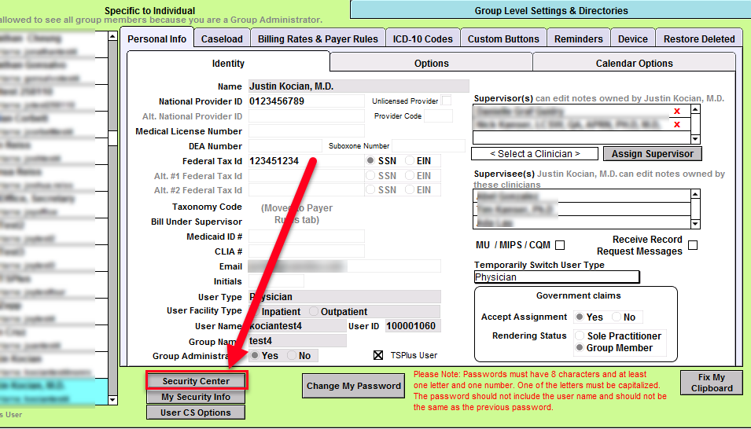Image resolution: width=751 pixels, height=429 pixels.
Task: Select EIN for Federal Tax Id
Action: (410, 160)
